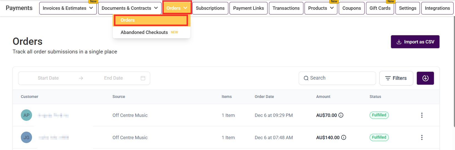The height and width of the screenshot is (150, 455).
Task: Click the AP customer avatar
Action: (26, 115)
